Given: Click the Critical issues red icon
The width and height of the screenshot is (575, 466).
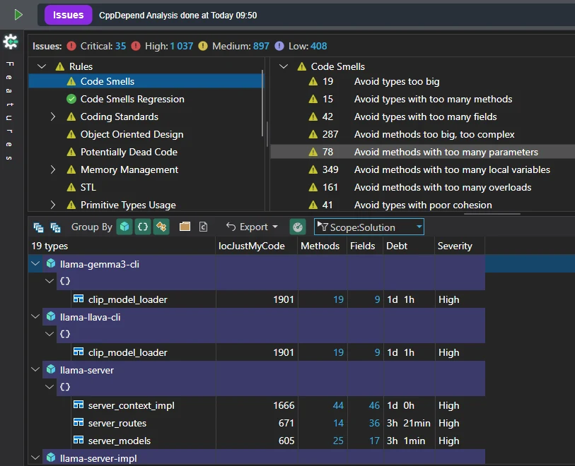Looking at the screenshot, I should (x=71, y=46).
